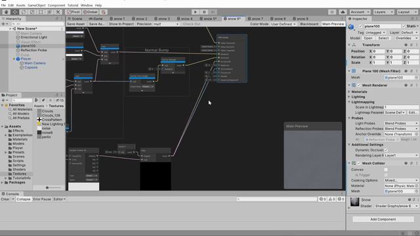
Task: Switch to the Scene tab
Action: click(x=75, y=19)
